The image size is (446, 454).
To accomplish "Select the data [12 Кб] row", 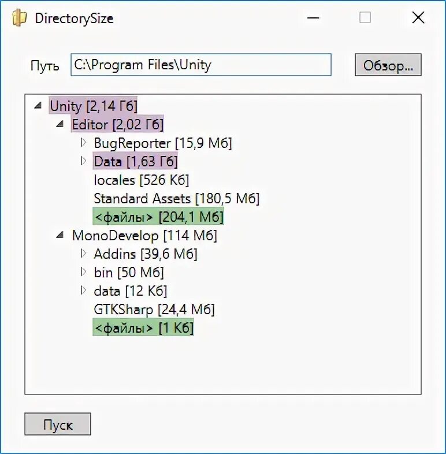I will coord(131,291).
